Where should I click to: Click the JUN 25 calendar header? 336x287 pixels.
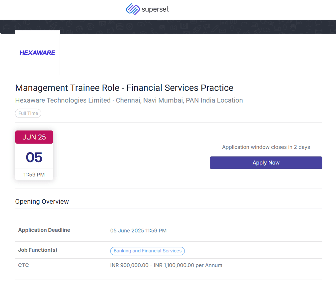(34, 137)
